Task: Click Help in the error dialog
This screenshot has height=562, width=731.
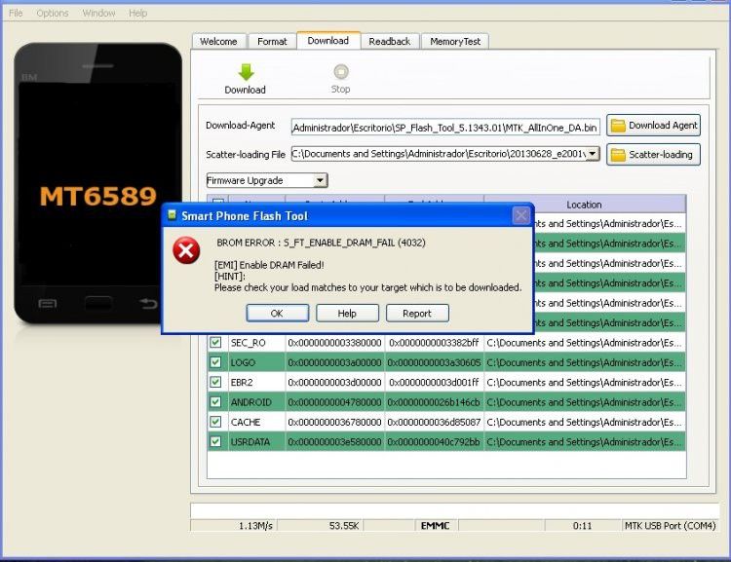Action: 347,314
